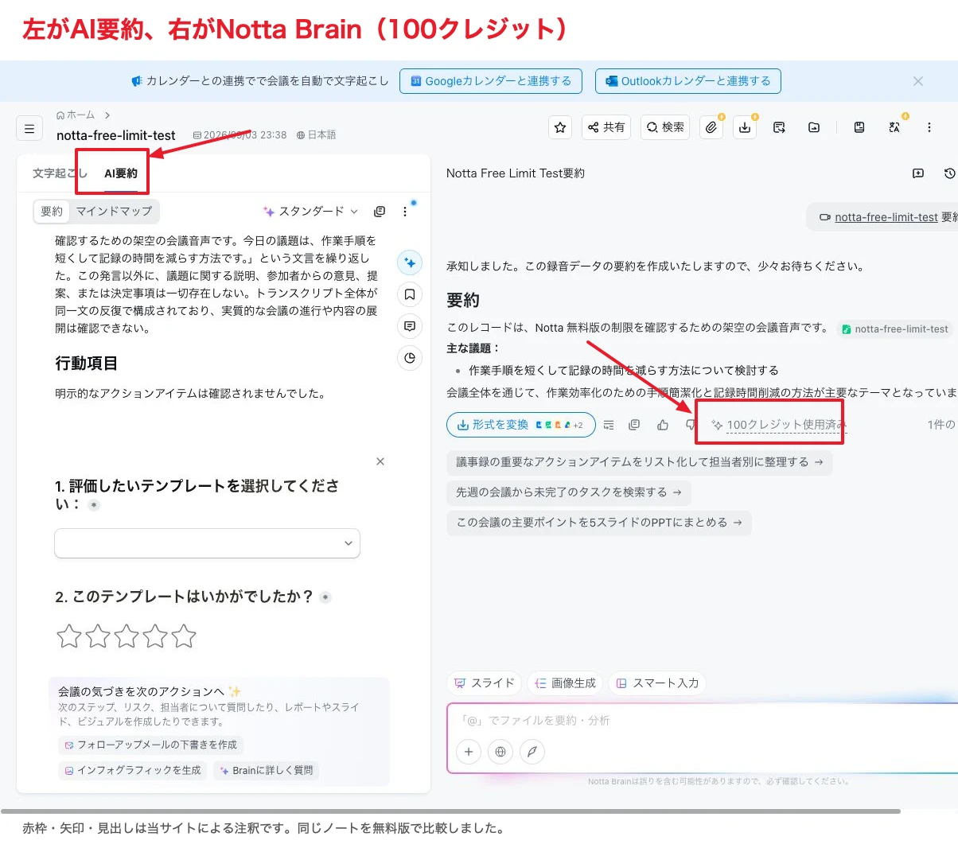Star the notta-free-limit-test note

(x=560, y=127)
